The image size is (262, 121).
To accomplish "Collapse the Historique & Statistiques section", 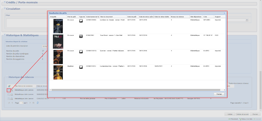I will click(4, 35).
